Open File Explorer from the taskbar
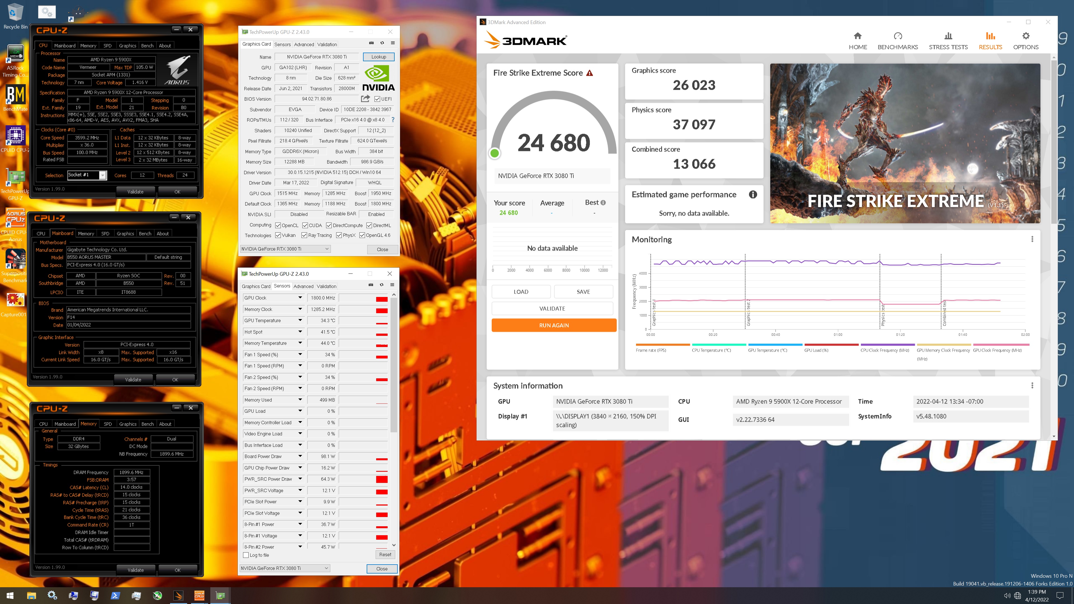This screenshot has width=1074, height=604. (x=31, y=596)
